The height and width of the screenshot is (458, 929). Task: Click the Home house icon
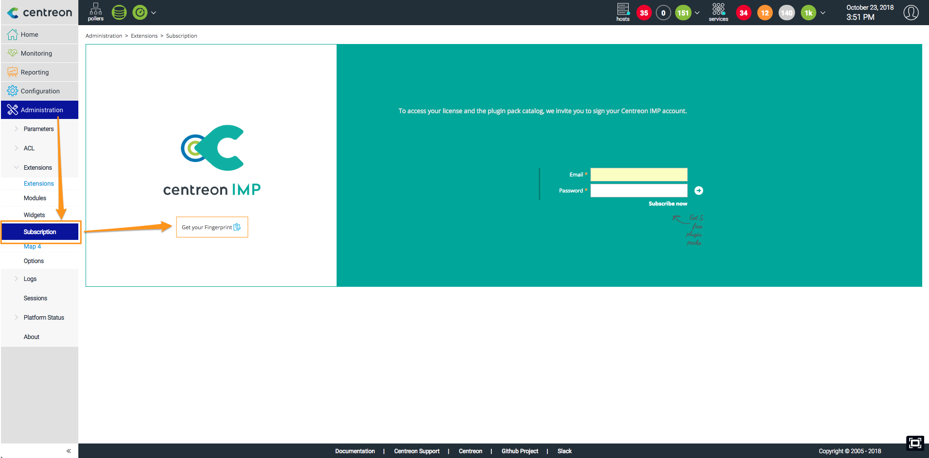click(13, 34)
